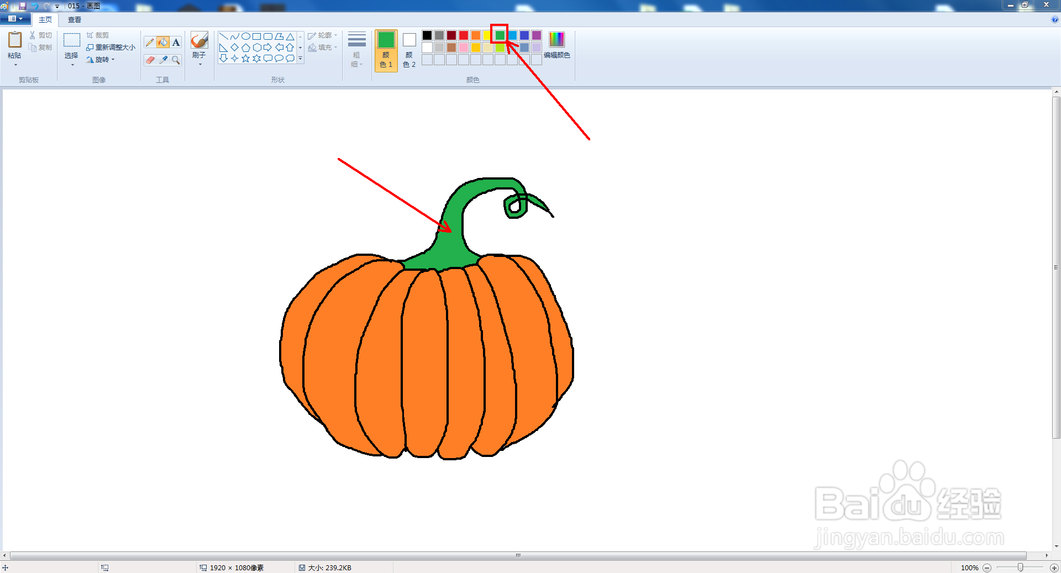Screen dimensions: 1061x573
Task: Select the Eraser tool
Action: point(150,60)
